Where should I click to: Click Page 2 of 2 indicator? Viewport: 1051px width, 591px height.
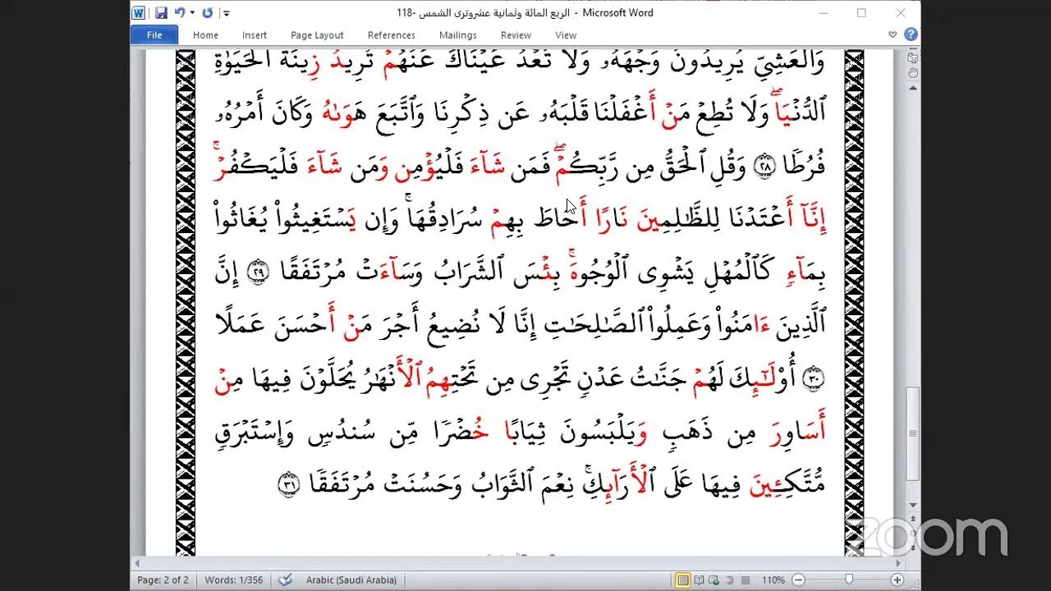(163, 580)
